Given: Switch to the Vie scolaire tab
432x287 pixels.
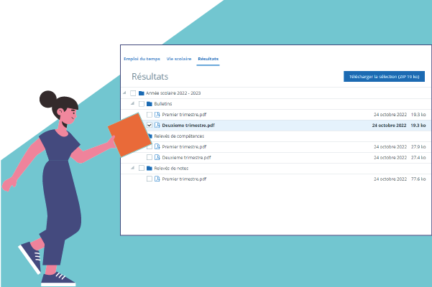Looking at the screenshot, I should point(179,59).
